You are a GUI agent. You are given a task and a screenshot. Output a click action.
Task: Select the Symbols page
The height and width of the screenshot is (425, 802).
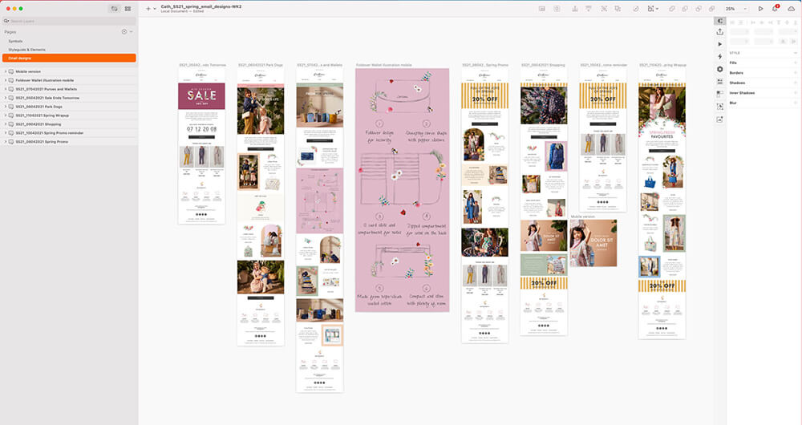16,40
